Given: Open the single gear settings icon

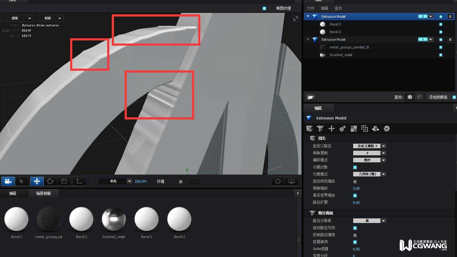Looking at the screenshot, I should pos(387,129).
